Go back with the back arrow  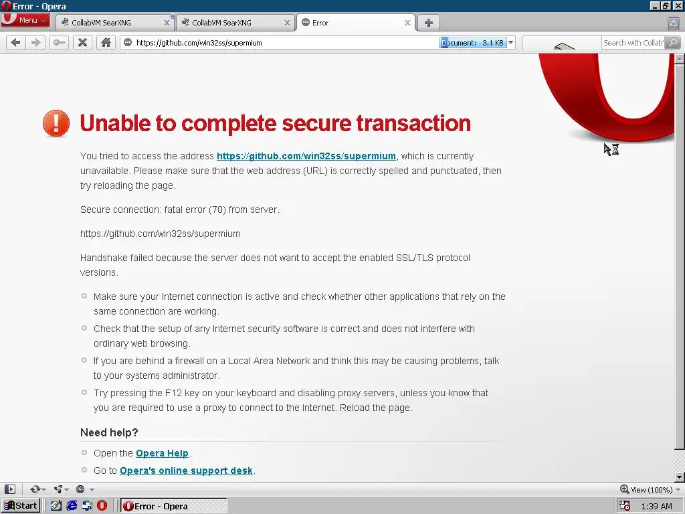(x=16, y=42)
